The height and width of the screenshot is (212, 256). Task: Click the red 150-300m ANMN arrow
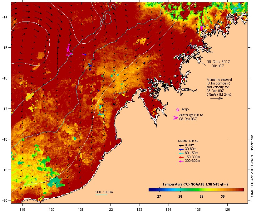(181, 157)
